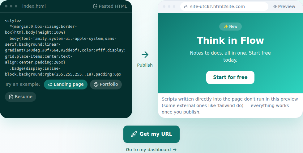Viewport: 303px width, 153px height.
Task: Click the palette icon on Portfolio chip
Action: pyautogui.click(x=96, y=85)
